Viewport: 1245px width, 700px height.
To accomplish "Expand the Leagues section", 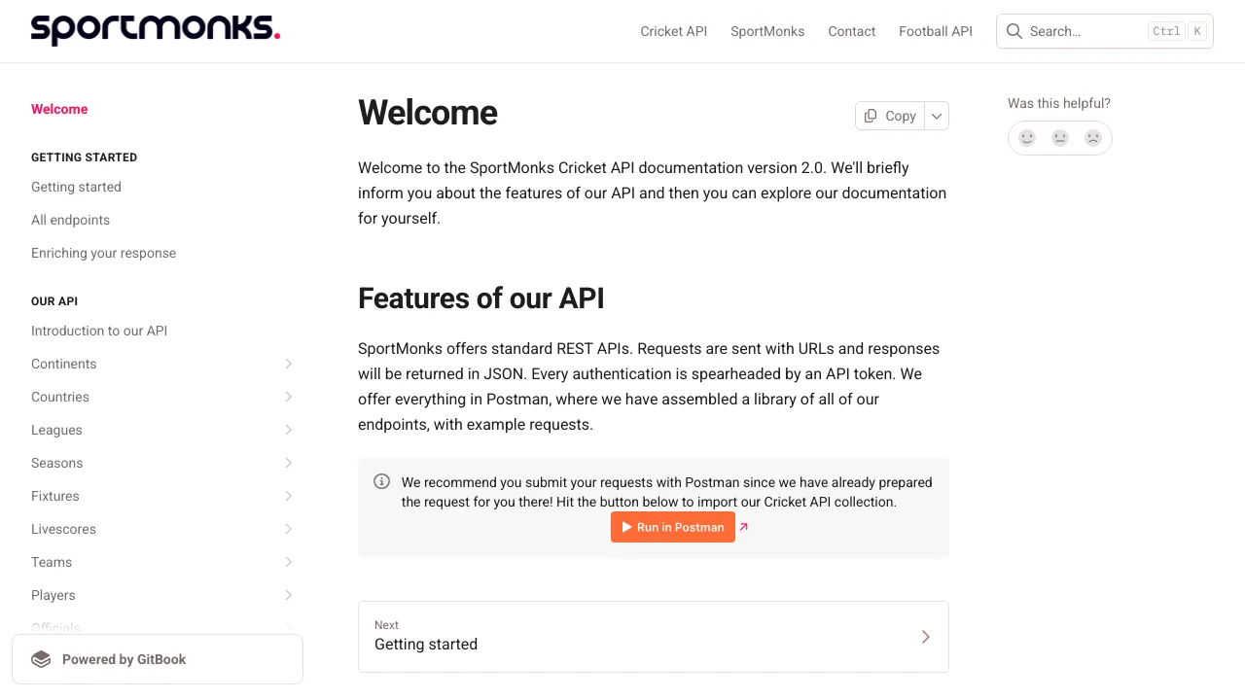I will point(288,430).
